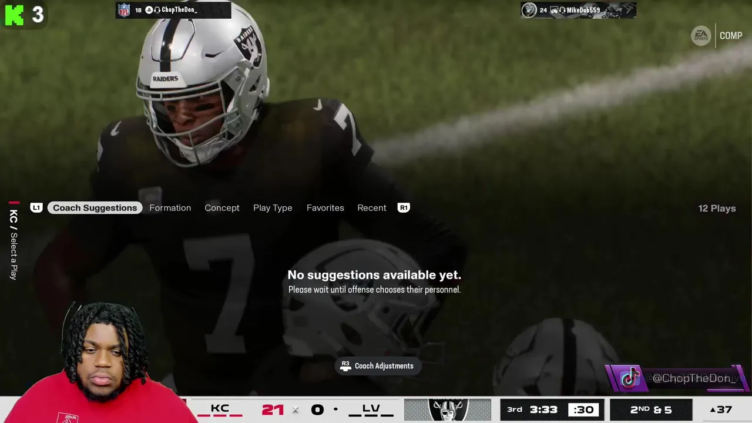Image resolution: width=752 pixels, height=423 pixels.
Task: Click the streamer webcam overlay
Action: pyautogui.click(x=100, y=362)
